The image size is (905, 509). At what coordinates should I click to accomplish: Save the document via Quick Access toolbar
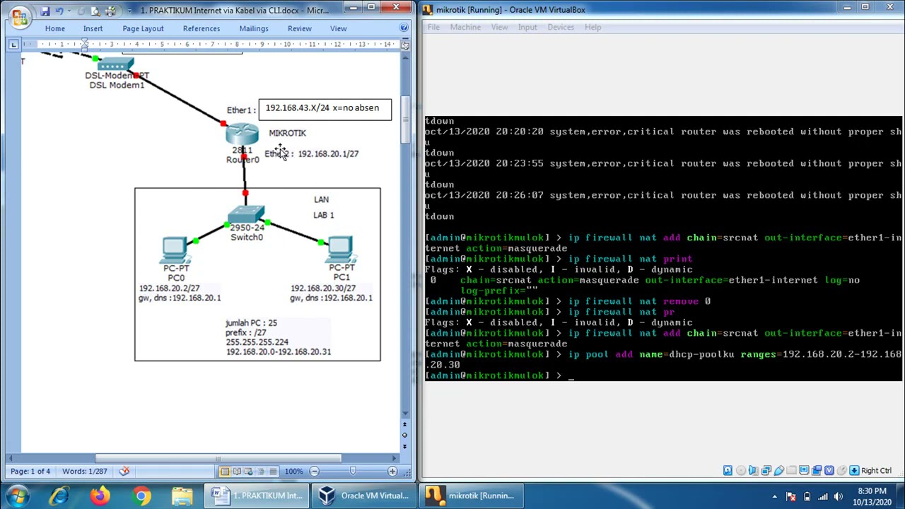pos(45,11)
